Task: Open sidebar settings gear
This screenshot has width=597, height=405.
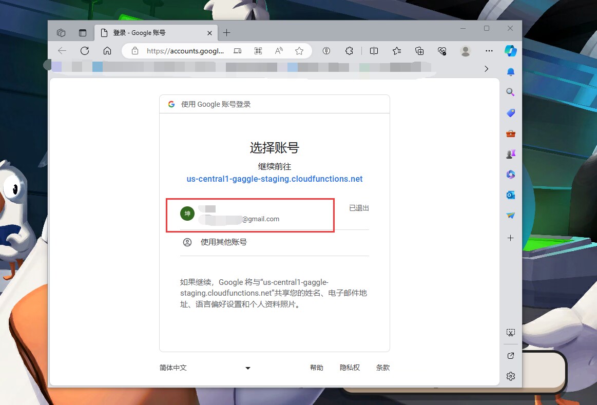Action: [511, 376]
